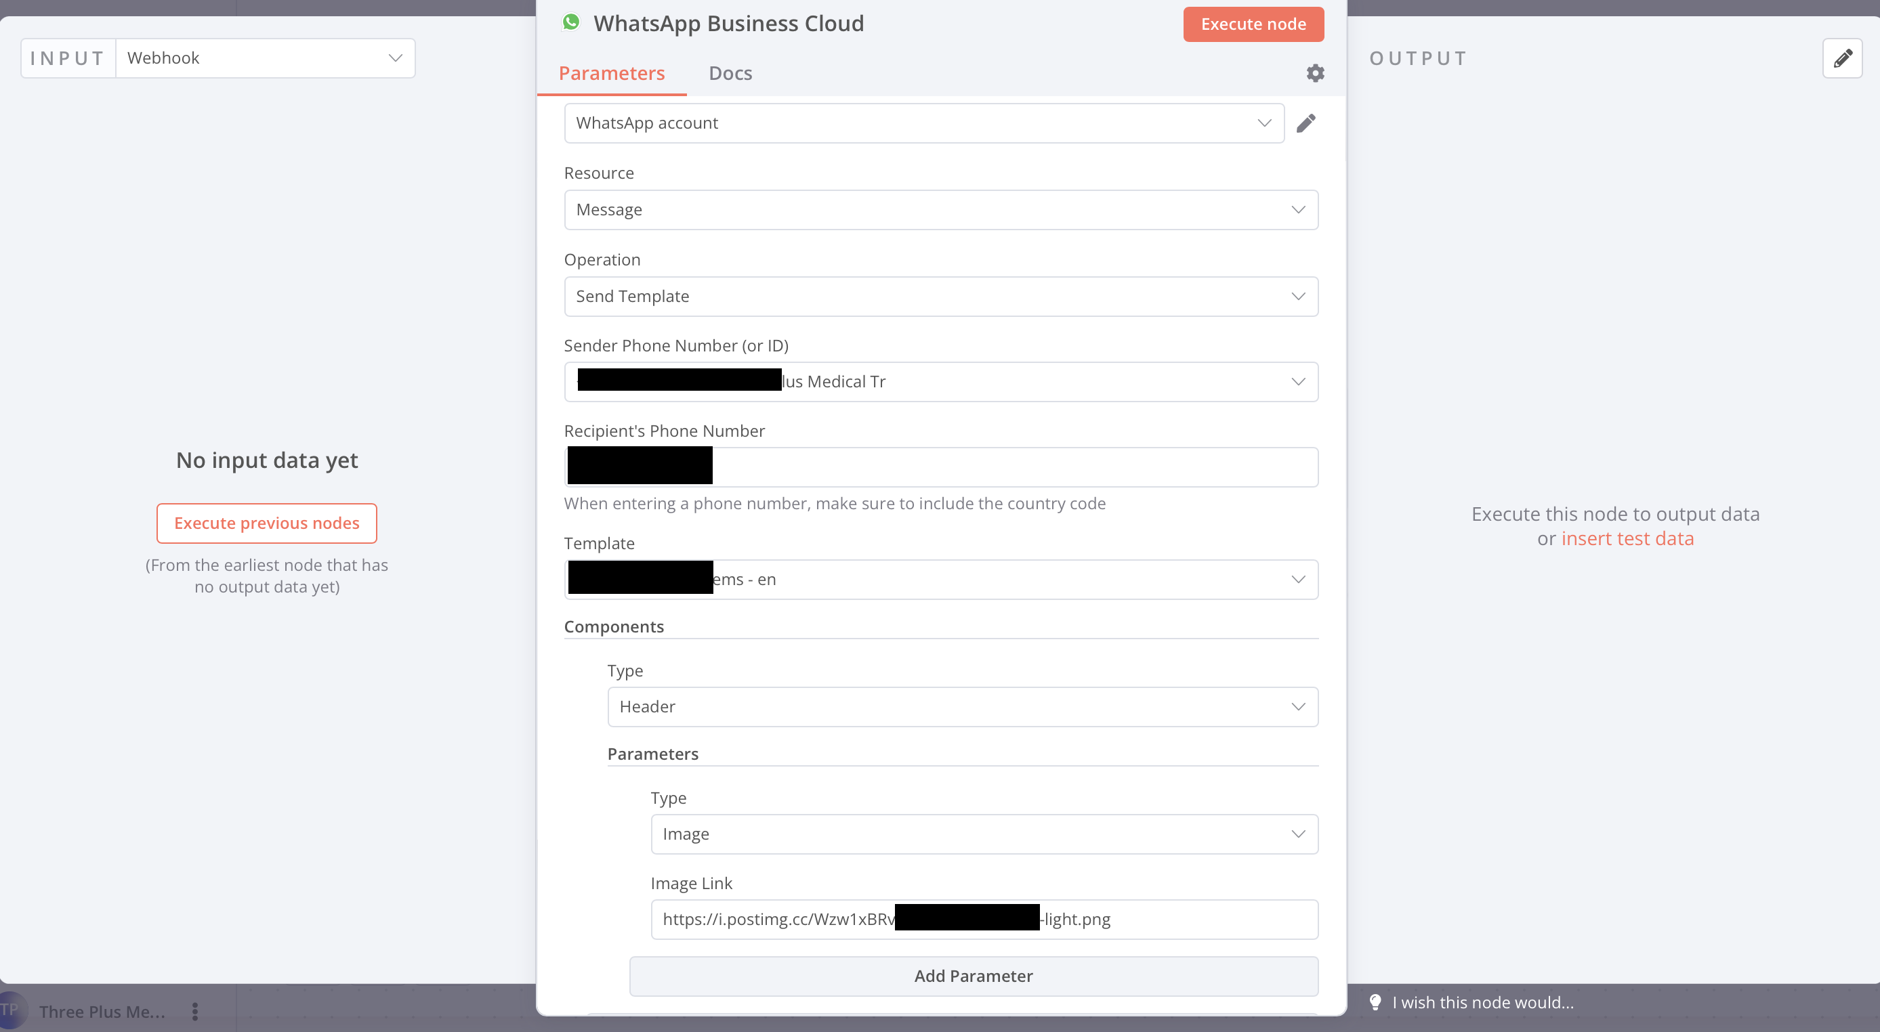Click the TP user avatar
The width and height of the screenshot is (1880, 1032).
(10, 1010)
